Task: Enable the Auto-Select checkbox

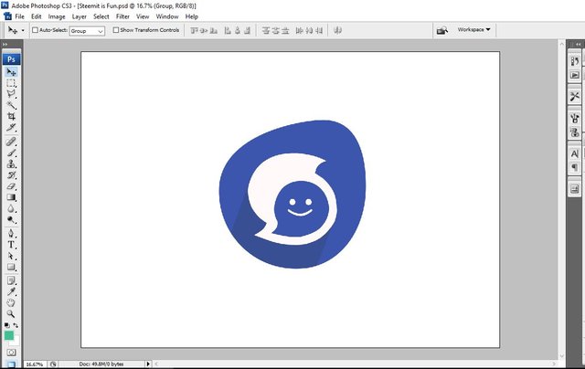Action: [35, 30]
